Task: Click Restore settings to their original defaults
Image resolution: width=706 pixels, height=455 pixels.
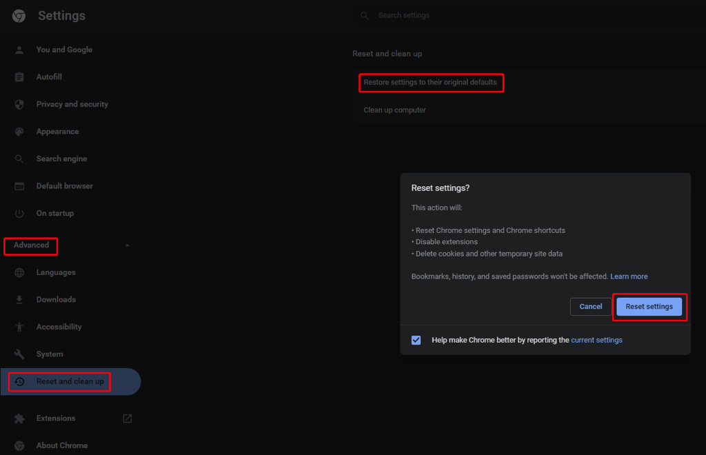Action: click(x=430, y=82)
